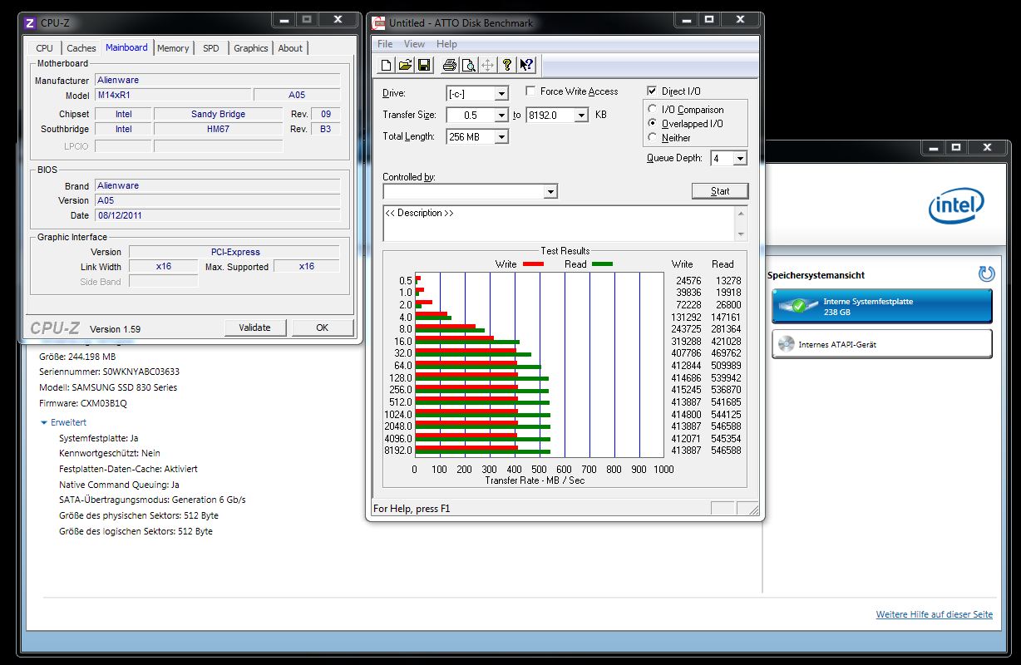Switch to the About tab in CPU-Z
The image size is (1021, 665).
tap(290, 48)
